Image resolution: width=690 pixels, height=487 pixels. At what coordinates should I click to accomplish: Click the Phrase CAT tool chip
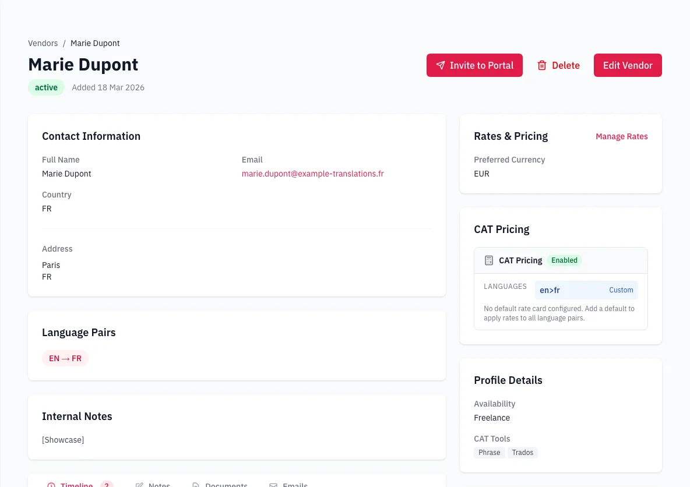pyautogui.click(x=489, y=452)
